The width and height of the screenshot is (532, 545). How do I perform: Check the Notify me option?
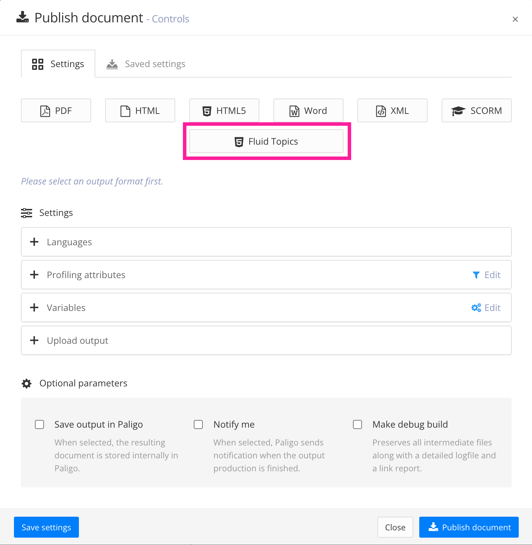click(x=198, y=424)
